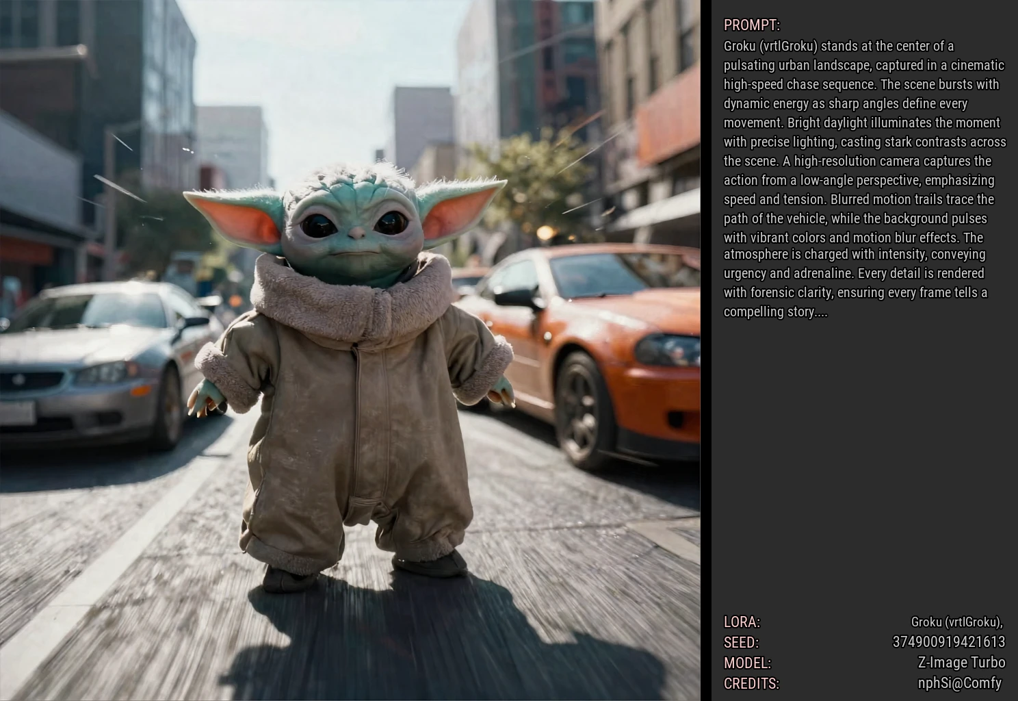
Task: Click the SEED: label
Action: pos(741,643)
